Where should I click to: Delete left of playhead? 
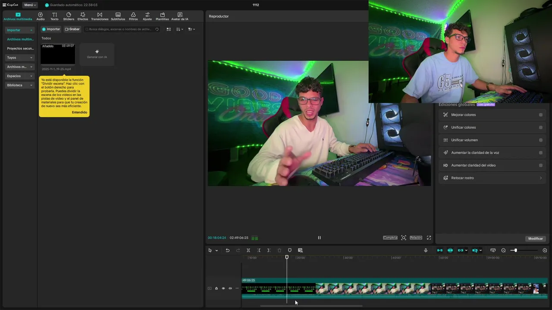pyautogui.click(x=259, y=250)
